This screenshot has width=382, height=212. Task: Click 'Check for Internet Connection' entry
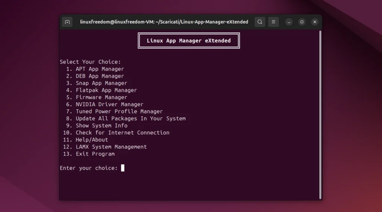(122, 132)
